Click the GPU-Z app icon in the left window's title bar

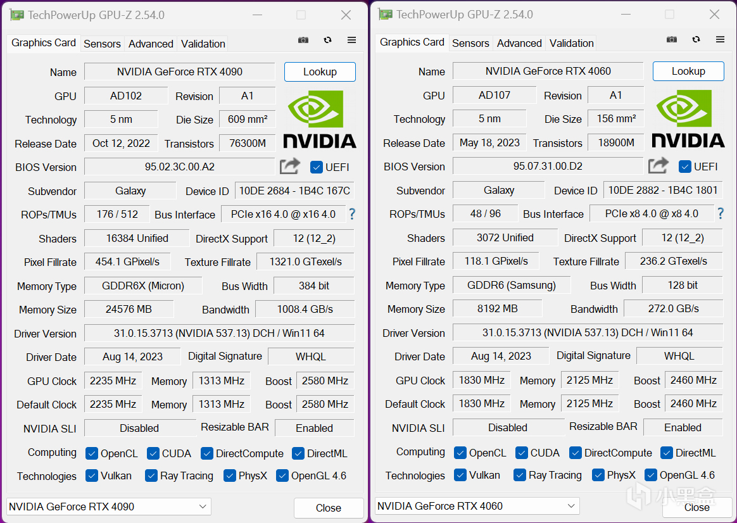[x=17, y=15]
